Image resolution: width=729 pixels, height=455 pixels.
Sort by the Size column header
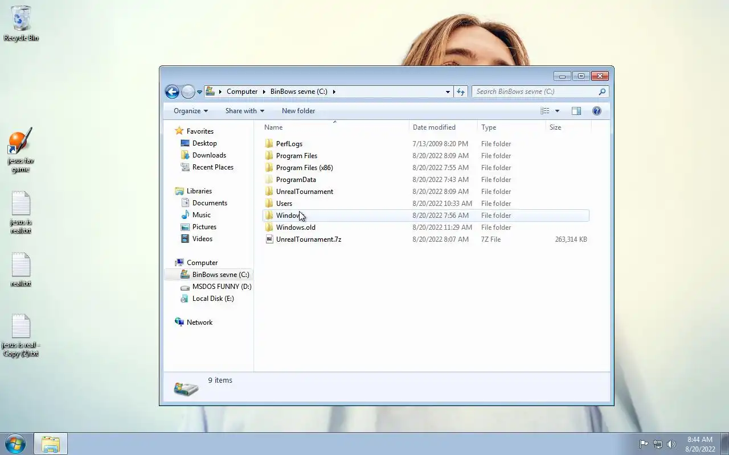click(x=568, y=127)
